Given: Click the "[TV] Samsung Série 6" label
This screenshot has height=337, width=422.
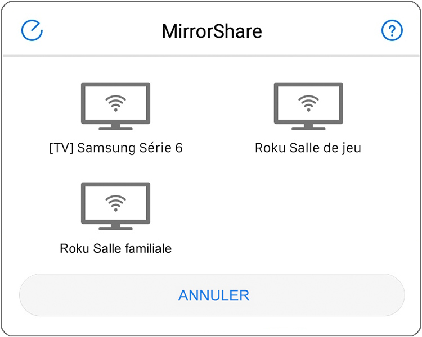Looking at the screenshot, I should (116, 148).
